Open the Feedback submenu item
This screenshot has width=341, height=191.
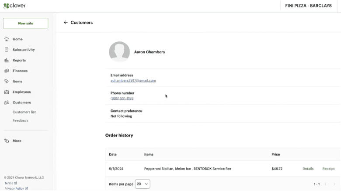point(20,121)
